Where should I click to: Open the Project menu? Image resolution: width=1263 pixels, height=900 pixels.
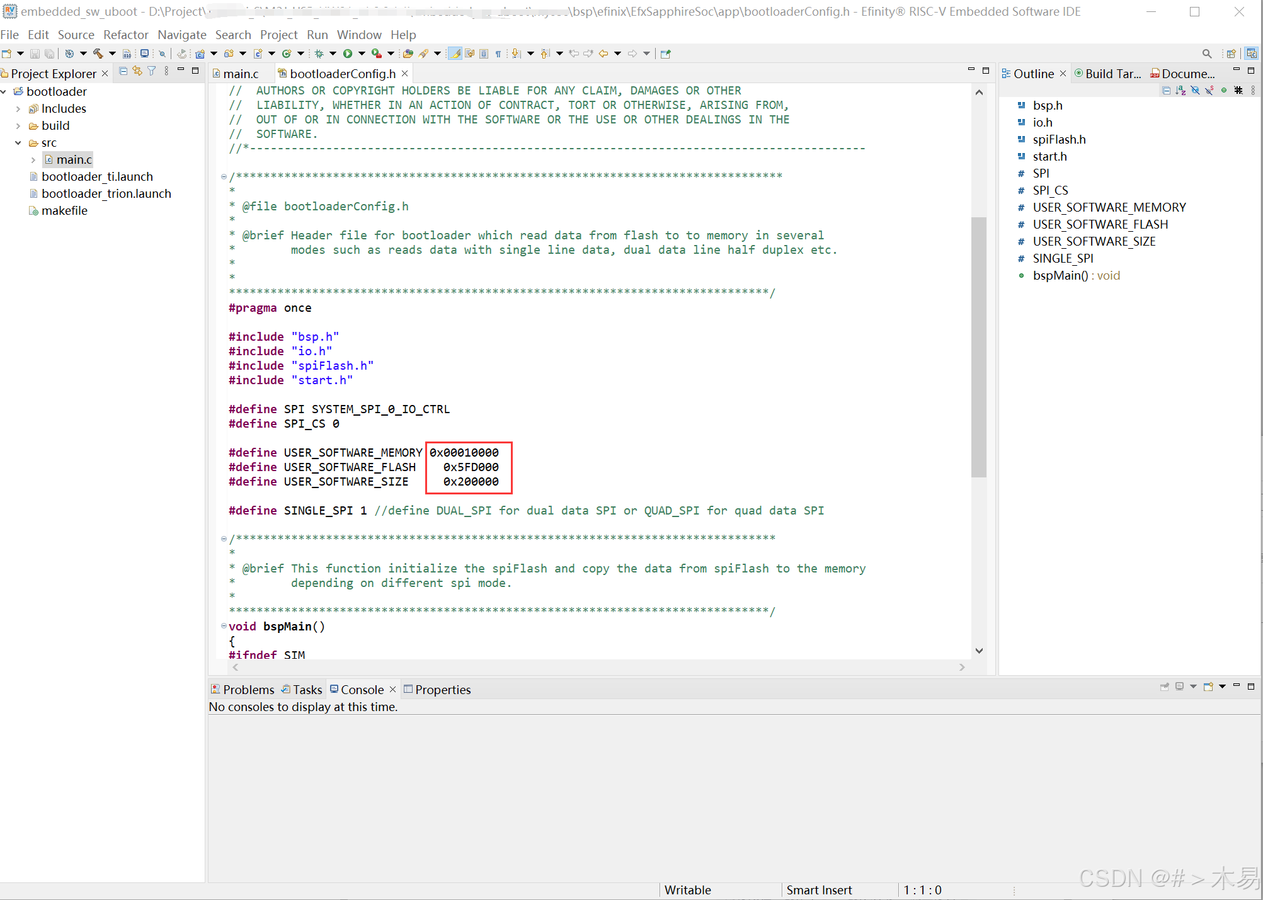[278, 35]
